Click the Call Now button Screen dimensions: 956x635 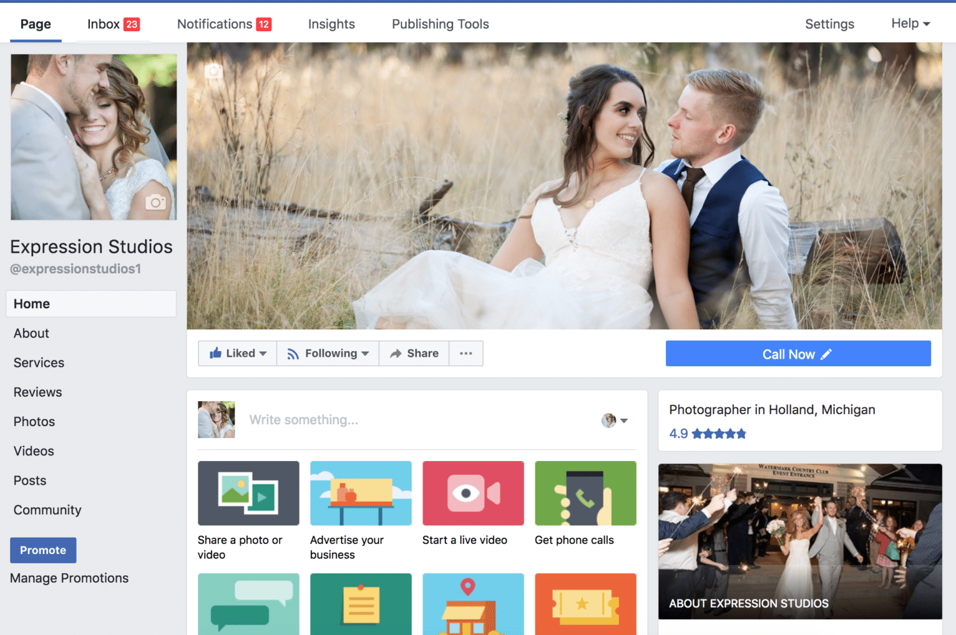(x=798, y=353)
